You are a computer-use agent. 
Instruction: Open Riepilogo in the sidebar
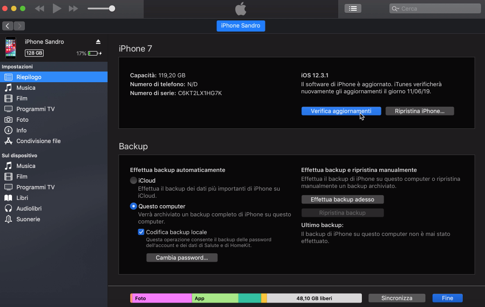click(54, 77)
